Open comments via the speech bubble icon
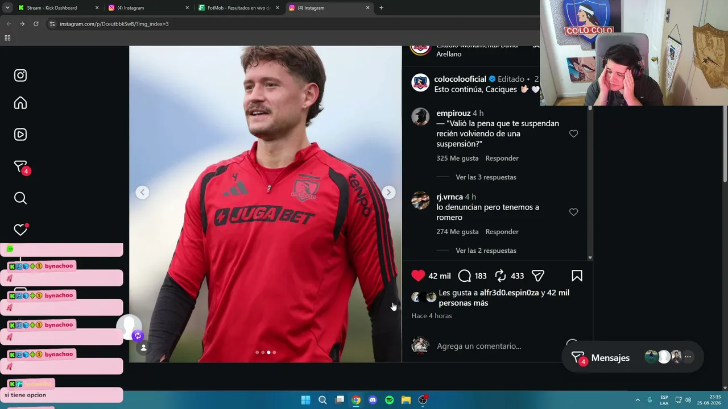 (465, 276)
